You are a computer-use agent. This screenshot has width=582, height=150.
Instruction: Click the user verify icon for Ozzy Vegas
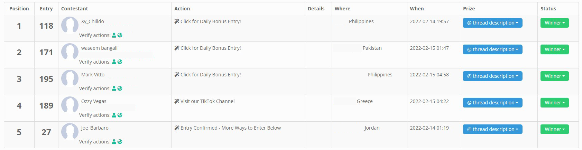[114, 115]
